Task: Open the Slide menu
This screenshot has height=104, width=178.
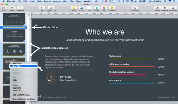Action: click(39, 1)
